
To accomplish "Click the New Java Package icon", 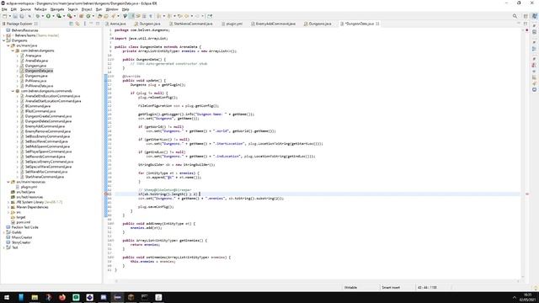I will tap(81, 16).
